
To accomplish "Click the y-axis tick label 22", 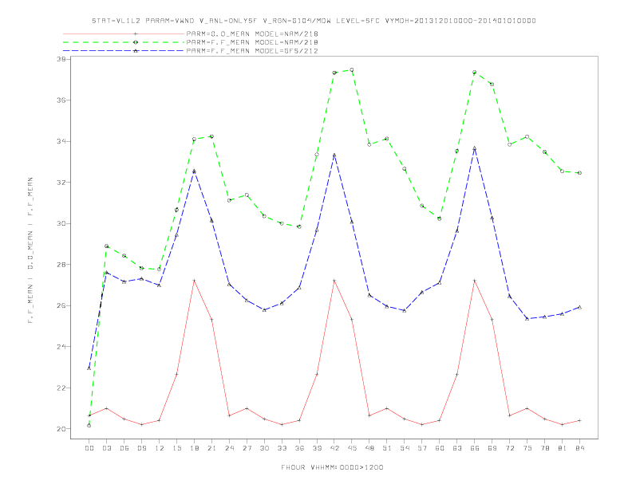I will coord(61,388).
